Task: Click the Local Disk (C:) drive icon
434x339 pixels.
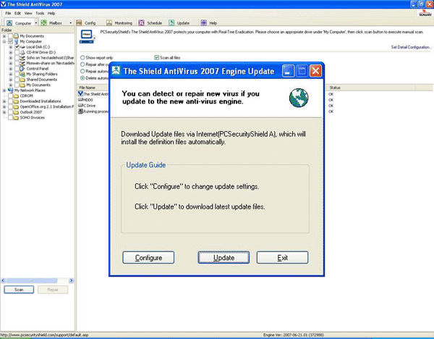Action: click(x=22, y=47)
